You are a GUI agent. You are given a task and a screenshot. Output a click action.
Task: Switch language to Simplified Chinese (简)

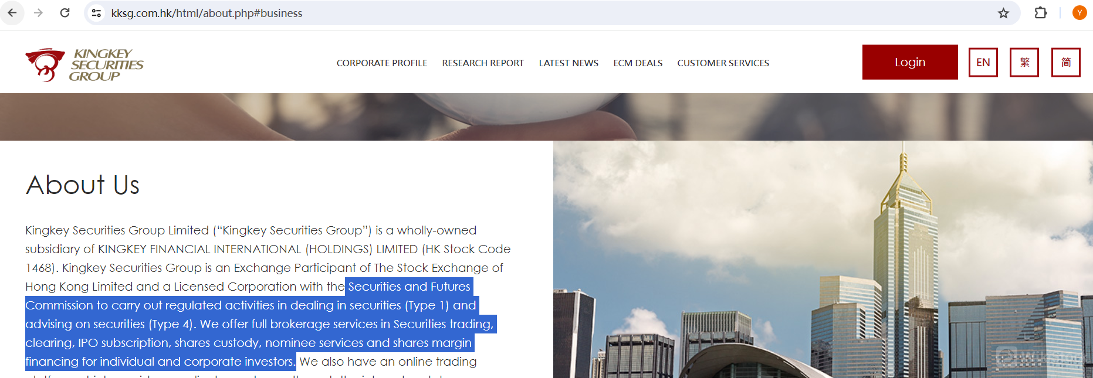pos(1066,62)
